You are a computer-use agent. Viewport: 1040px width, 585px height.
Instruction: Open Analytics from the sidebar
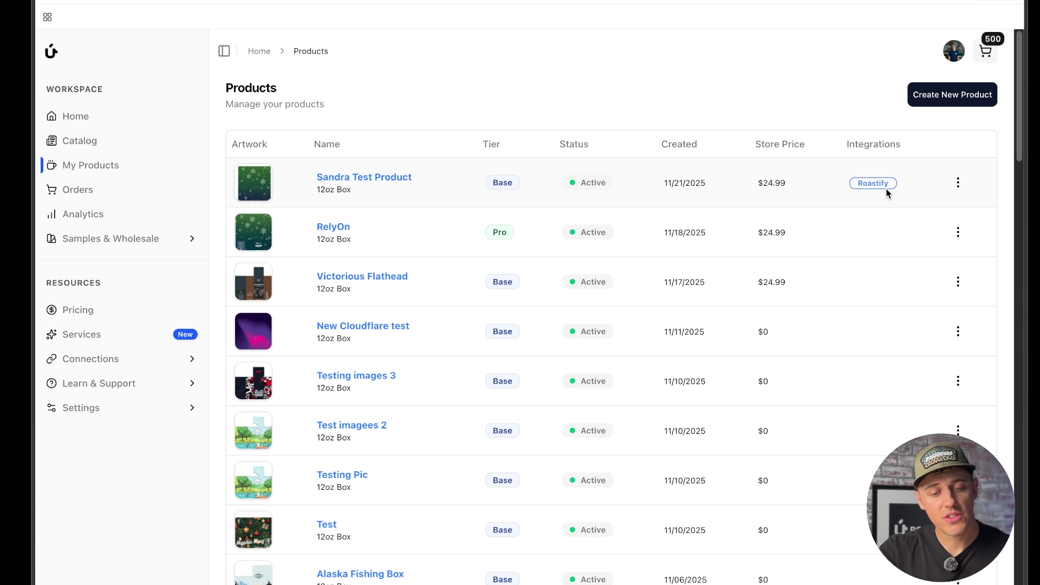tap(82, 214)
